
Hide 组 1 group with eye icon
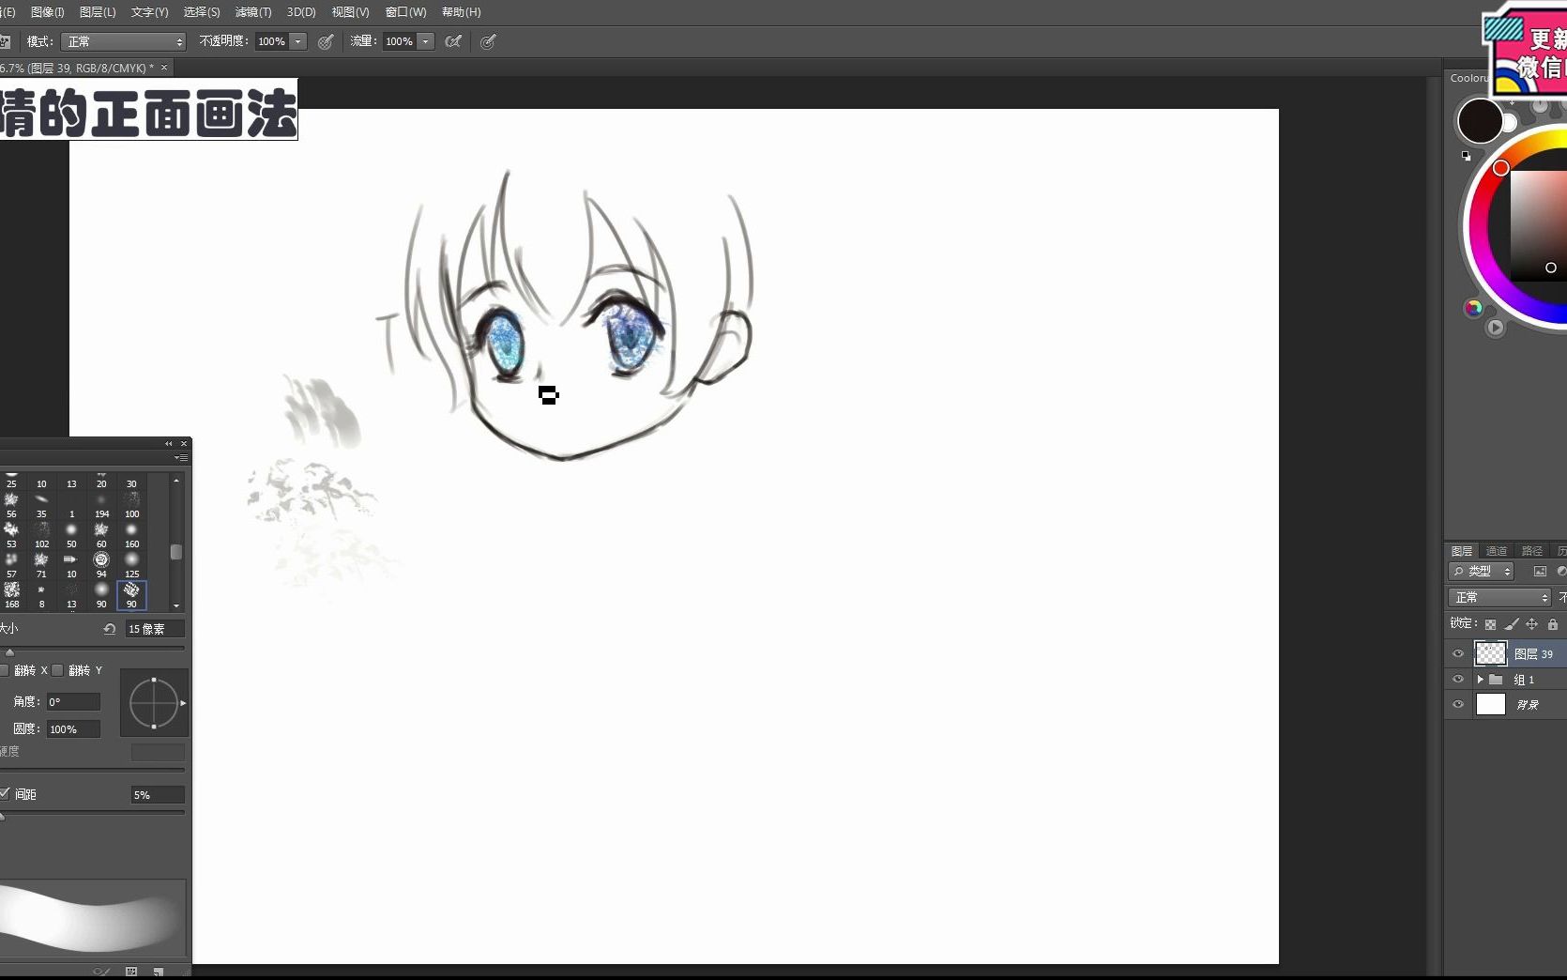click(x=1458, y=680)
